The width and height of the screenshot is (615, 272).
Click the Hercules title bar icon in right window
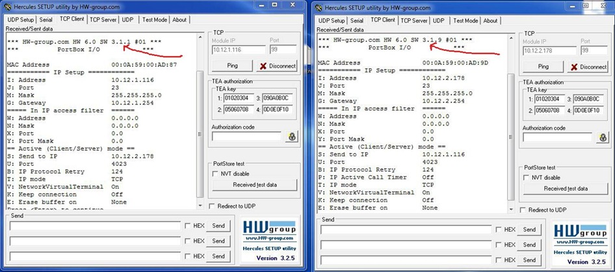click(319, 7)
